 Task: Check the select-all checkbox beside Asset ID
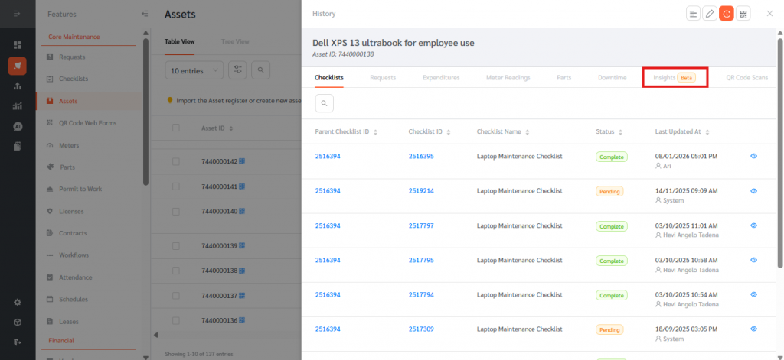pos(176,128)
